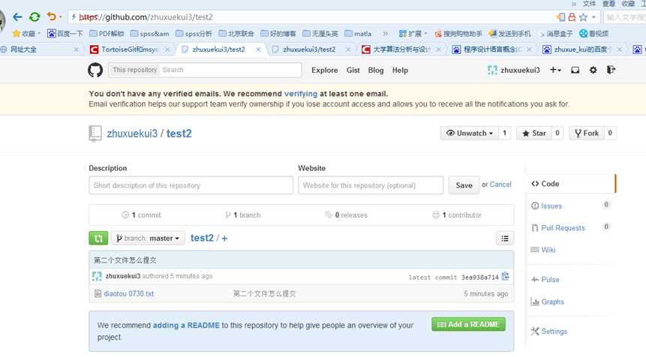646x357 pixels.
Task: Focus the Website input field
Action: [x=371, y=185]
